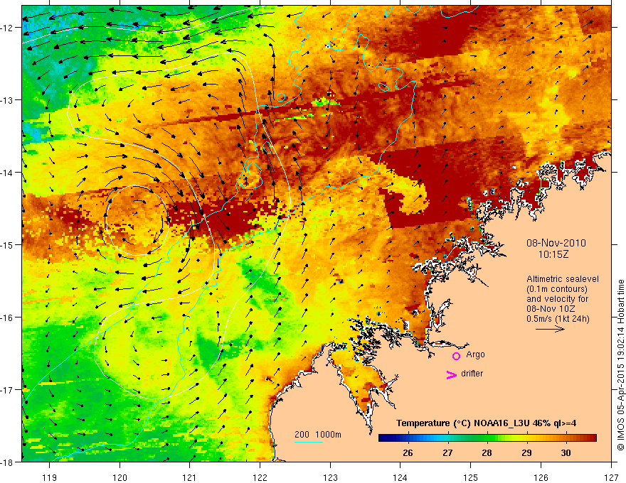The image size is (626, 483).
Task: Click the latitude label '-16'
Action: [x=8, y=318]
